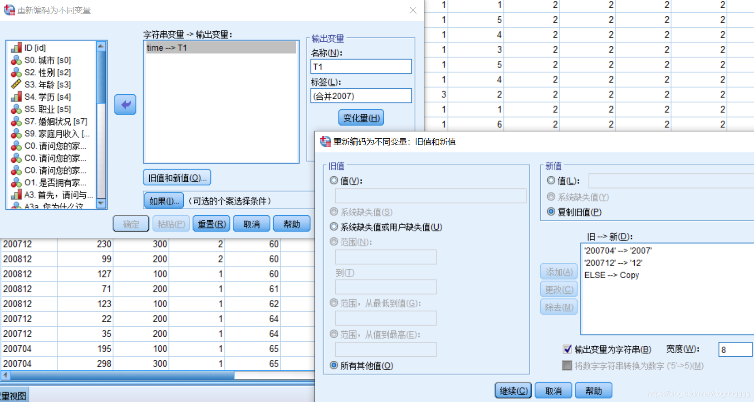Viewport: 754px width, 402px height.
Task: Click 取消 in 旧值和新值 dialog
Action: 553,391
